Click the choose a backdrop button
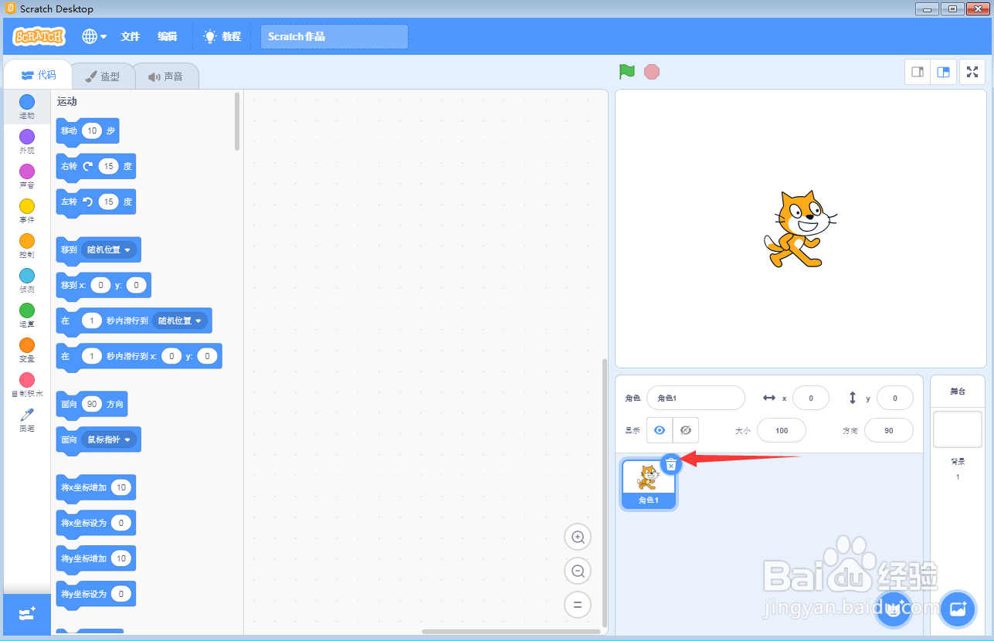 point(958,609)
